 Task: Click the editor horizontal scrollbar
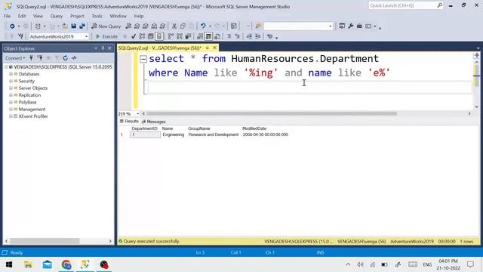[272, 113]
